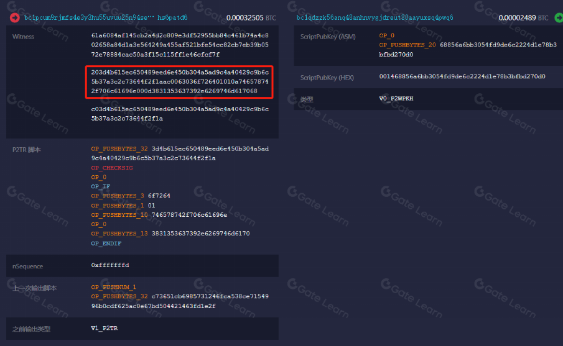Click the OP_PUSHNUM_1 opcode

point(112,288)
